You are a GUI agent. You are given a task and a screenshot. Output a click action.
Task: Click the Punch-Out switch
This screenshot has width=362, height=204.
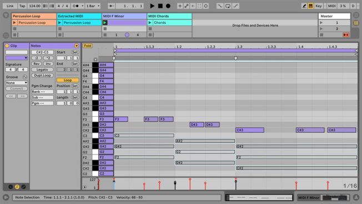[x=235, y=6]
